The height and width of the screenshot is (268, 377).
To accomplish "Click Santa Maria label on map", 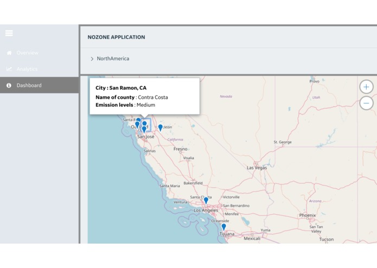I will (x=170, y=186).
